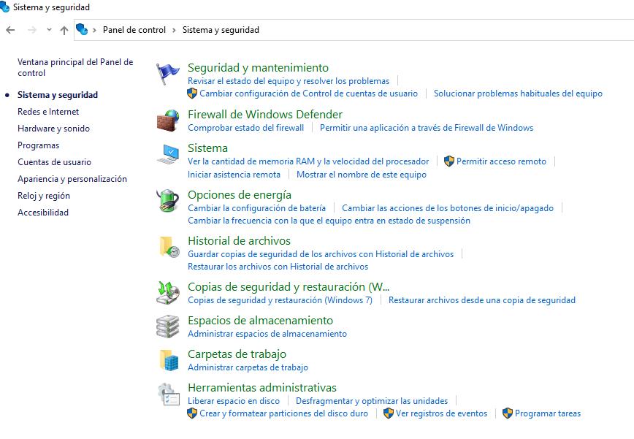Click the Herramientas administrativas gear icon
This screenshot has width=634, height=439.
click(x=168, y=394)
